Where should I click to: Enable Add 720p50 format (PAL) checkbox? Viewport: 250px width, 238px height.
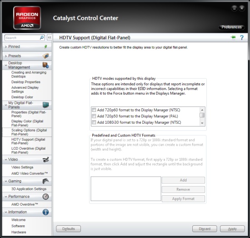(94, 116)
